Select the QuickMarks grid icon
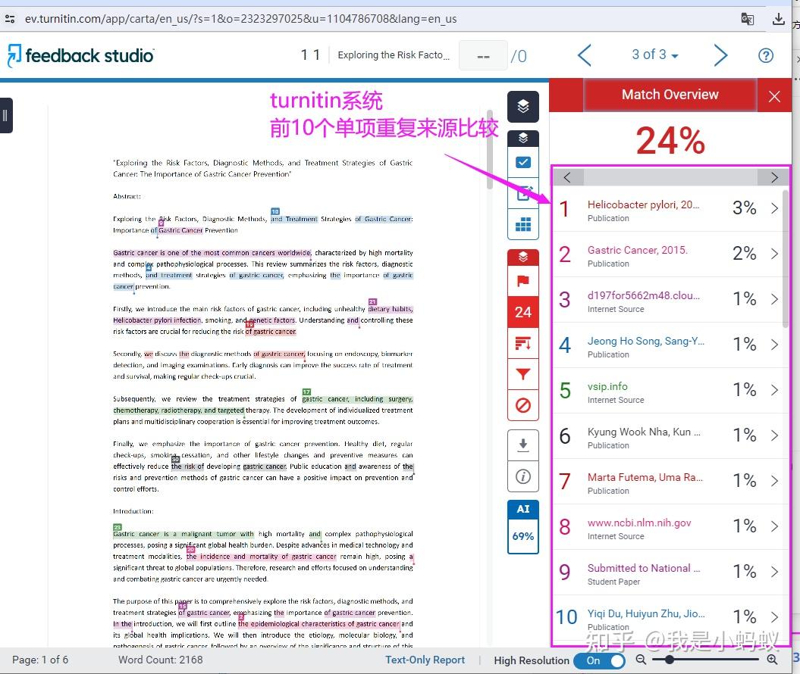Screen dimensions: 800x674 522,223
